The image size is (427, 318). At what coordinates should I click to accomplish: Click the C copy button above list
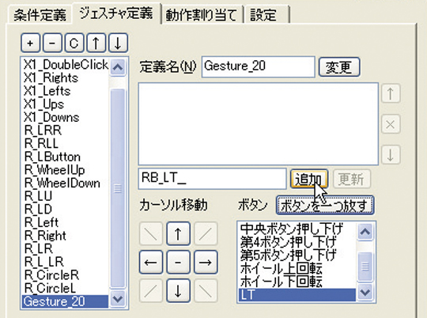click(74, 43)
